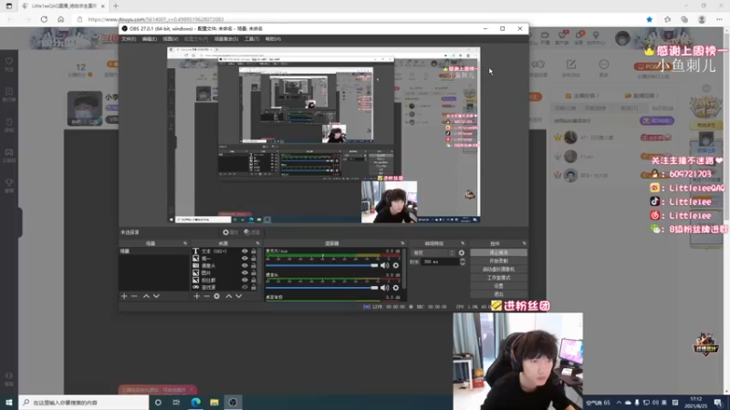Image resolution: width=730 pixels, height=410 pixels.
Task: Remove scene with the minus icon in Scenes panel
Action: (x=134, y=296)
